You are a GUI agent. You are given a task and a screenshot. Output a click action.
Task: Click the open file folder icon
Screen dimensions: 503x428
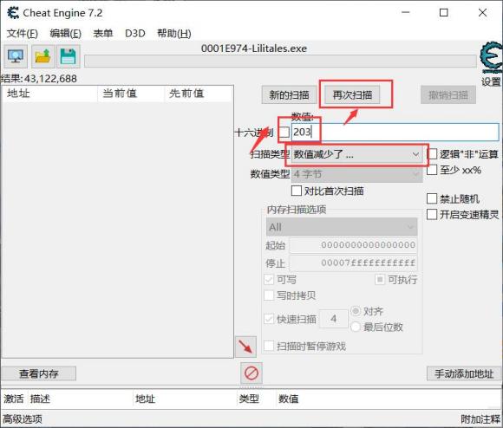(x=42, y=56)
